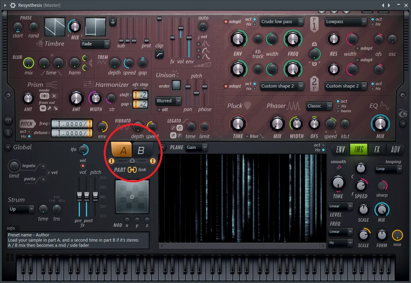The width and height of the screenshot is (411, 283).
Task: Click the Pluck shape icon
Action: click(248, 105)
